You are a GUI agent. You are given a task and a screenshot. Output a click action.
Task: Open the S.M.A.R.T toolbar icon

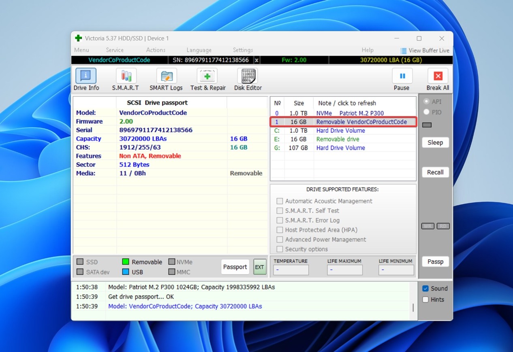126,76
